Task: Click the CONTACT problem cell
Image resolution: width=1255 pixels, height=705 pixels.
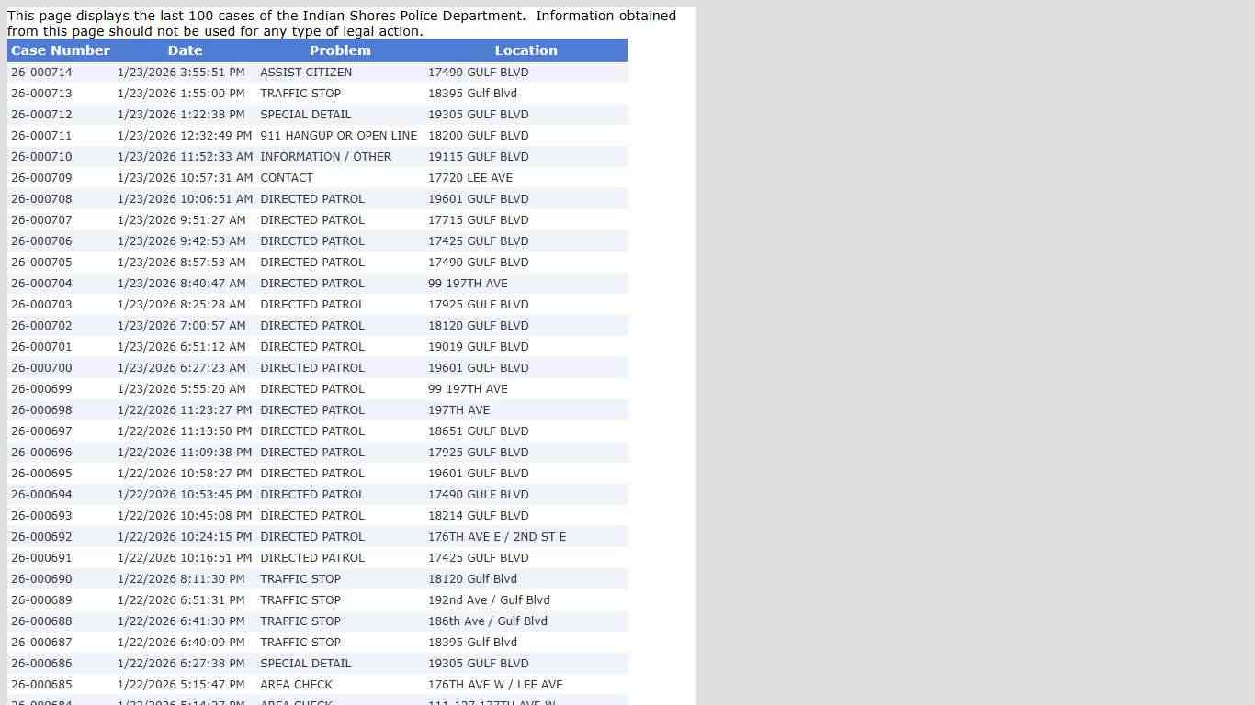Action: tap(287, 178)
